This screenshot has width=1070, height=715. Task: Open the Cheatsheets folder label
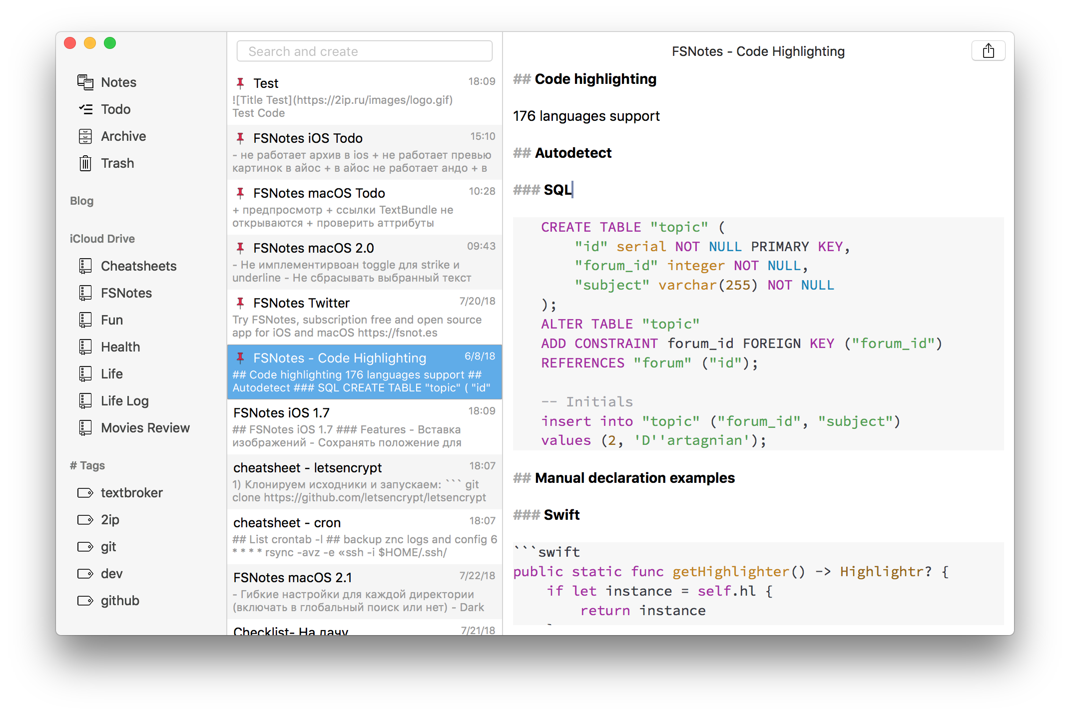(x=139, y=266)
